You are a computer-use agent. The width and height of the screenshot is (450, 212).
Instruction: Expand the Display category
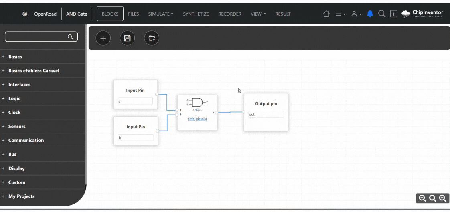[43, 168]
